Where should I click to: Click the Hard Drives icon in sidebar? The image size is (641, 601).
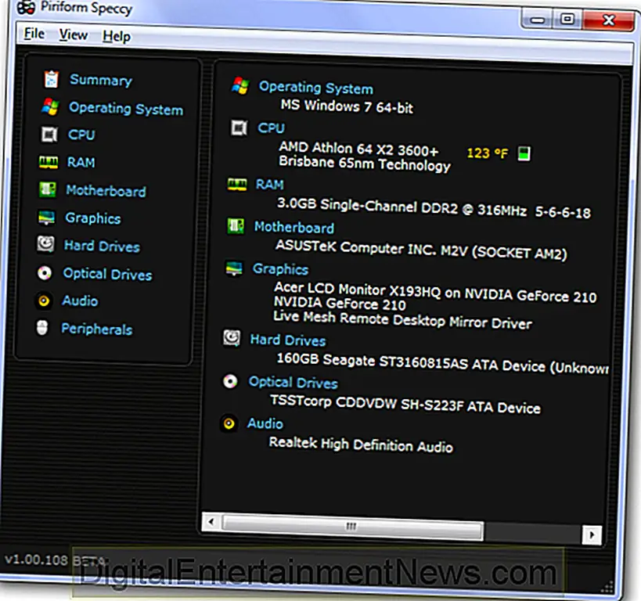pos(45,244)
